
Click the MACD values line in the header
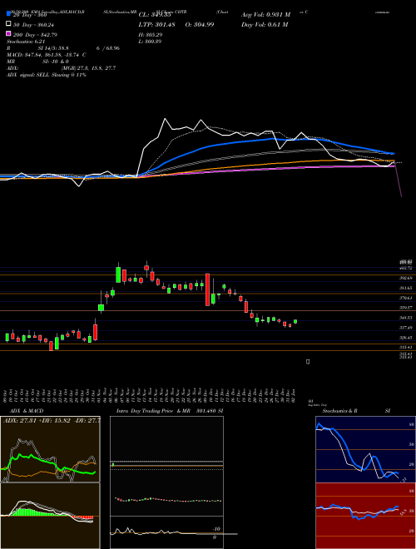(47, 55)
